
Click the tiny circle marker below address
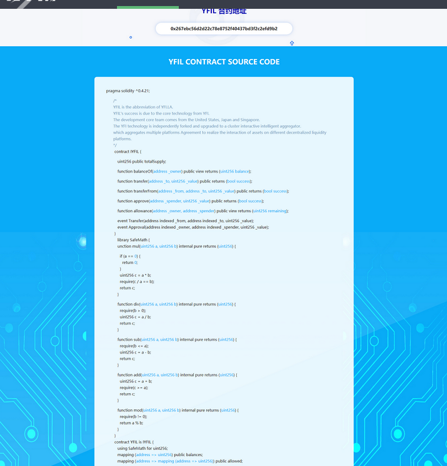pyautogui.click(x=131, y=38)
